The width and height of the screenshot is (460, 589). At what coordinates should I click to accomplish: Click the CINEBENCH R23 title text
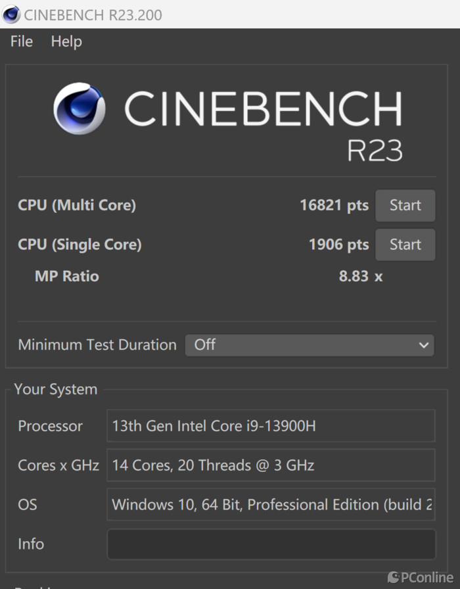click(x=263, y=109)
